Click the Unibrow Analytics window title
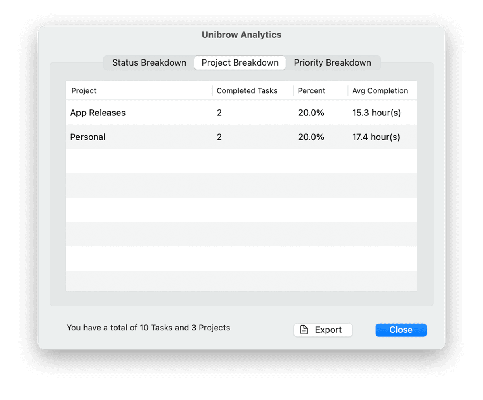 242,35
